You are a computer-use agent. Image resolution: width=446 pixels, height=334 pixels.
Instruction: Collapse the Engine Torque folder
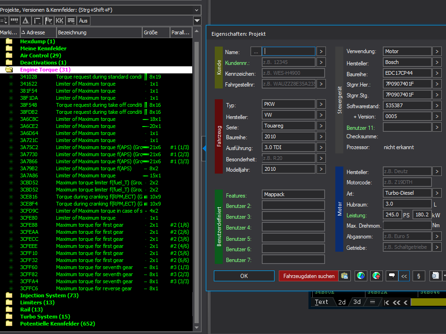[x=8, y=70]
